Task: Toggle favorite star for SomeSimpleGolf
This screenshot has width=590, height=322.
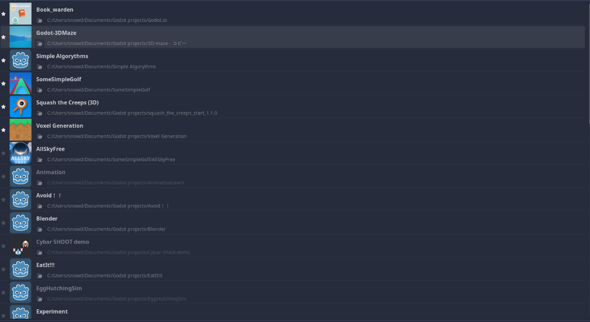Action: [x=3, y=83]
